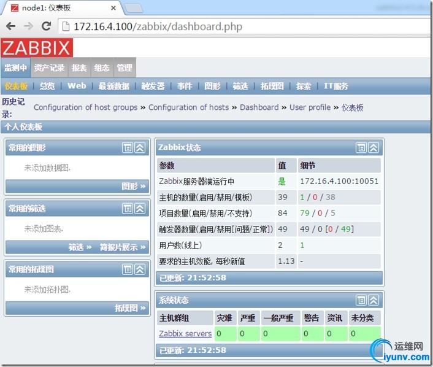Follow the 拓扑图 » link in maps widget
This screenshot has width=433, height=367.
click(x=130, y=308)
